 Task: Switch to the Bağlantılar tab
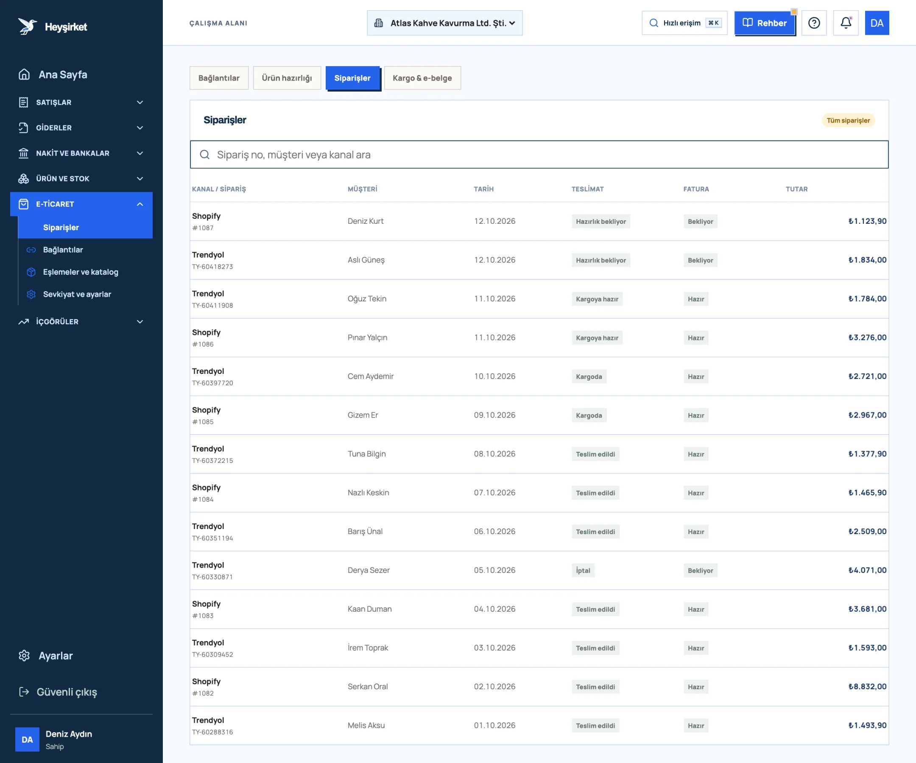click(x=219, y=78)
